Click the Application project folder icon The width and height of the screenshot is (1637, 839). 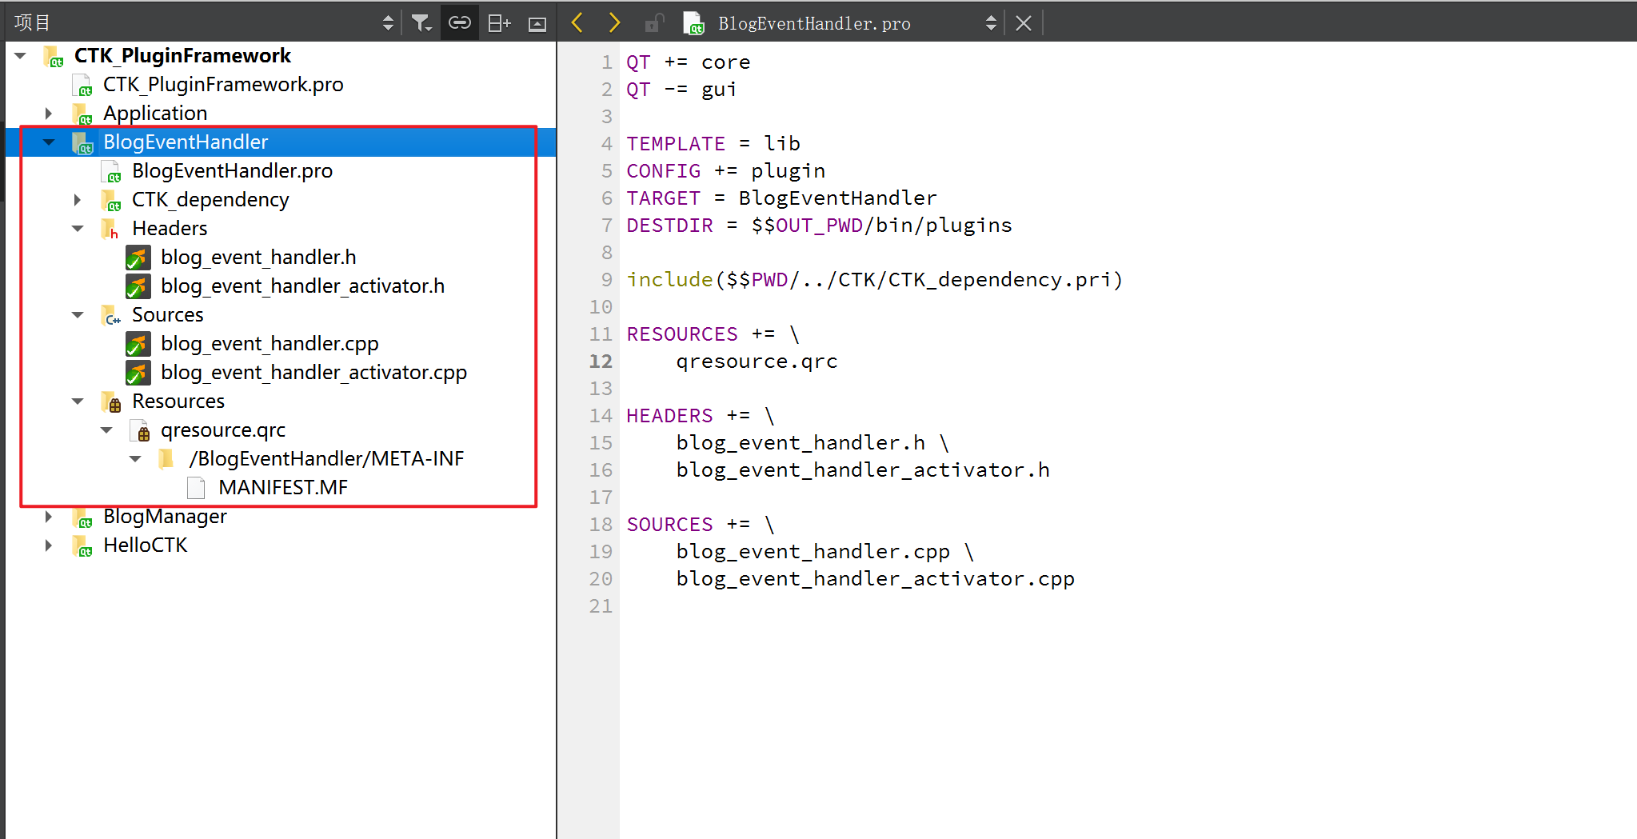click(82, 114)
